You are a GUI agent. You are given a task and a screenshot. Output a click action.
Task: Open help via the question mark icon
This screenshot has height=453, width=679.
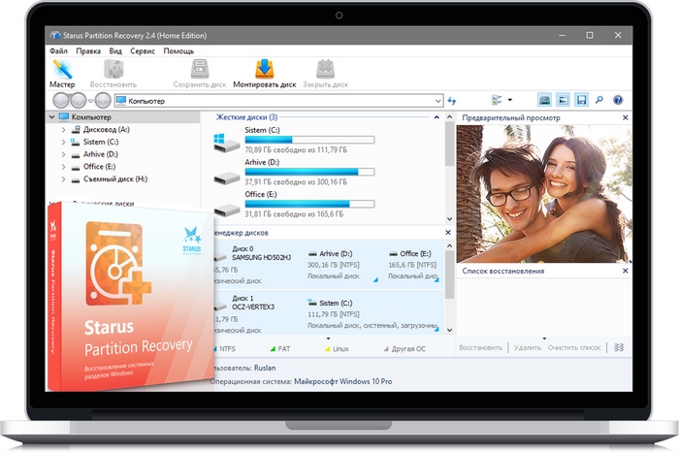coord(618,100)
